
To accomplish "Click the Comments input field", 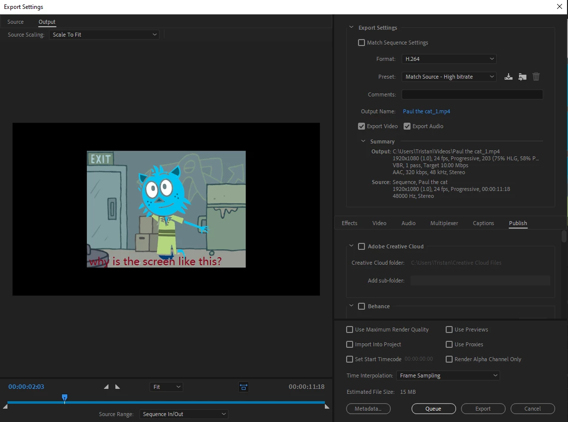I will click(x=472, y=94).
